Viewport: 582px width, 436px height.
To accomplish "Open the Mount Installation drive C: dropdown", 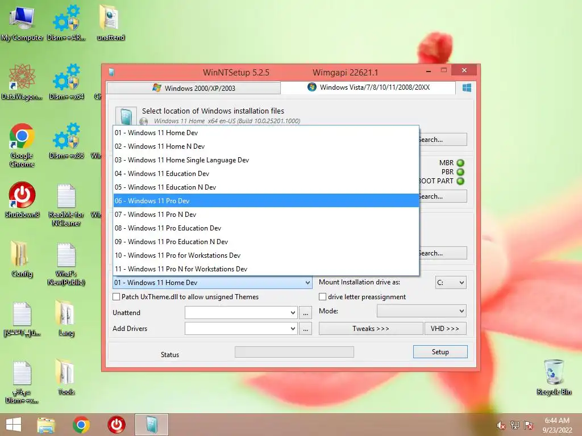I will 451,283.
